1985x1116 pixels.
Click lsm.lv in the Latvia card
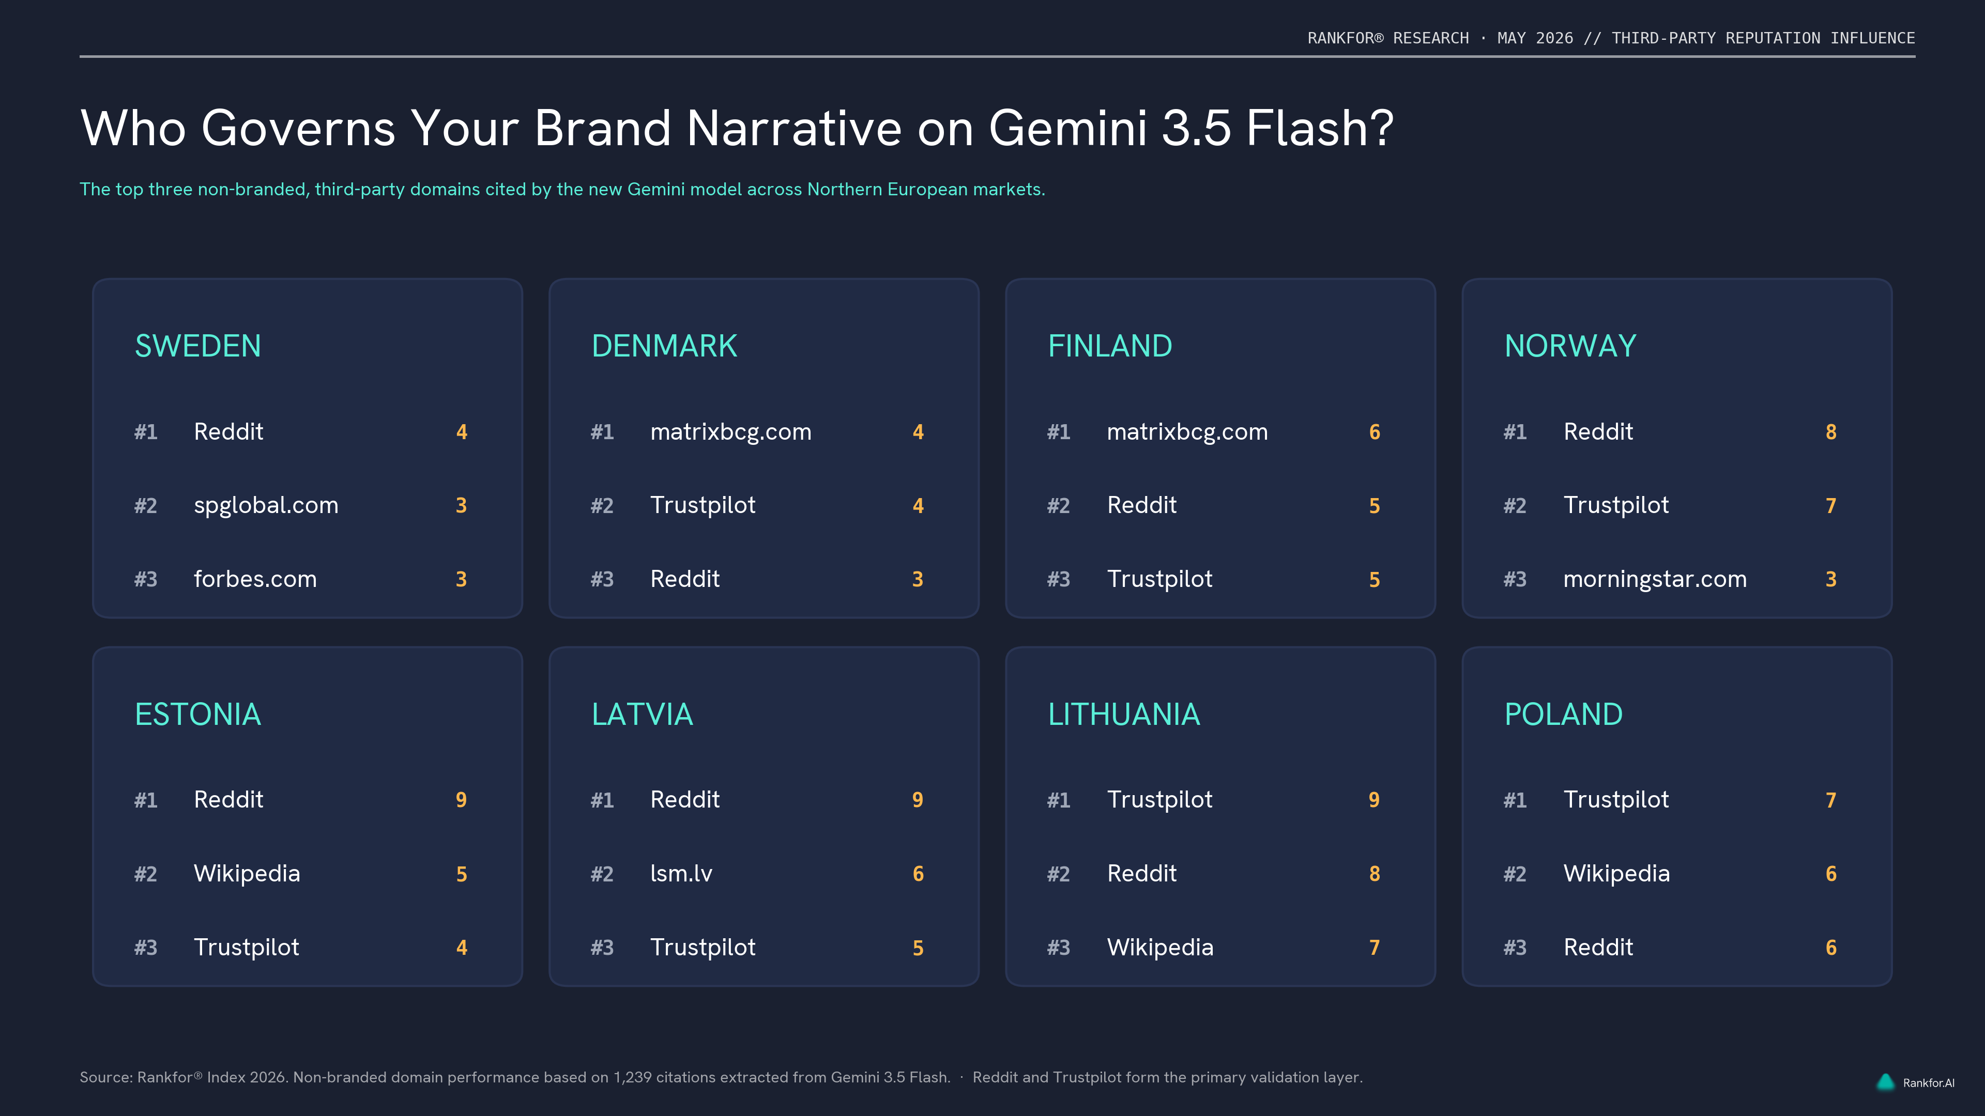click(x=681, y=873)
